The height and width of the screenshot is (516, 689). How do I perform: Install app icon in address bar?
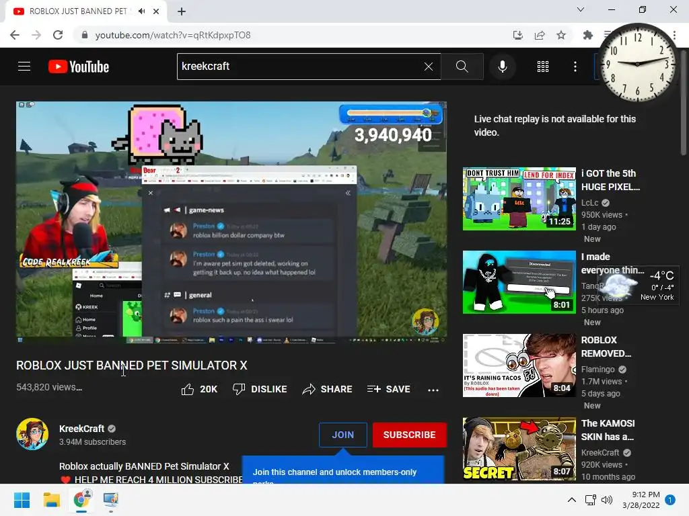pos(518,35)
